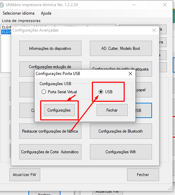Open the Ajuda menu
The image size is (175, 195).
46,13
